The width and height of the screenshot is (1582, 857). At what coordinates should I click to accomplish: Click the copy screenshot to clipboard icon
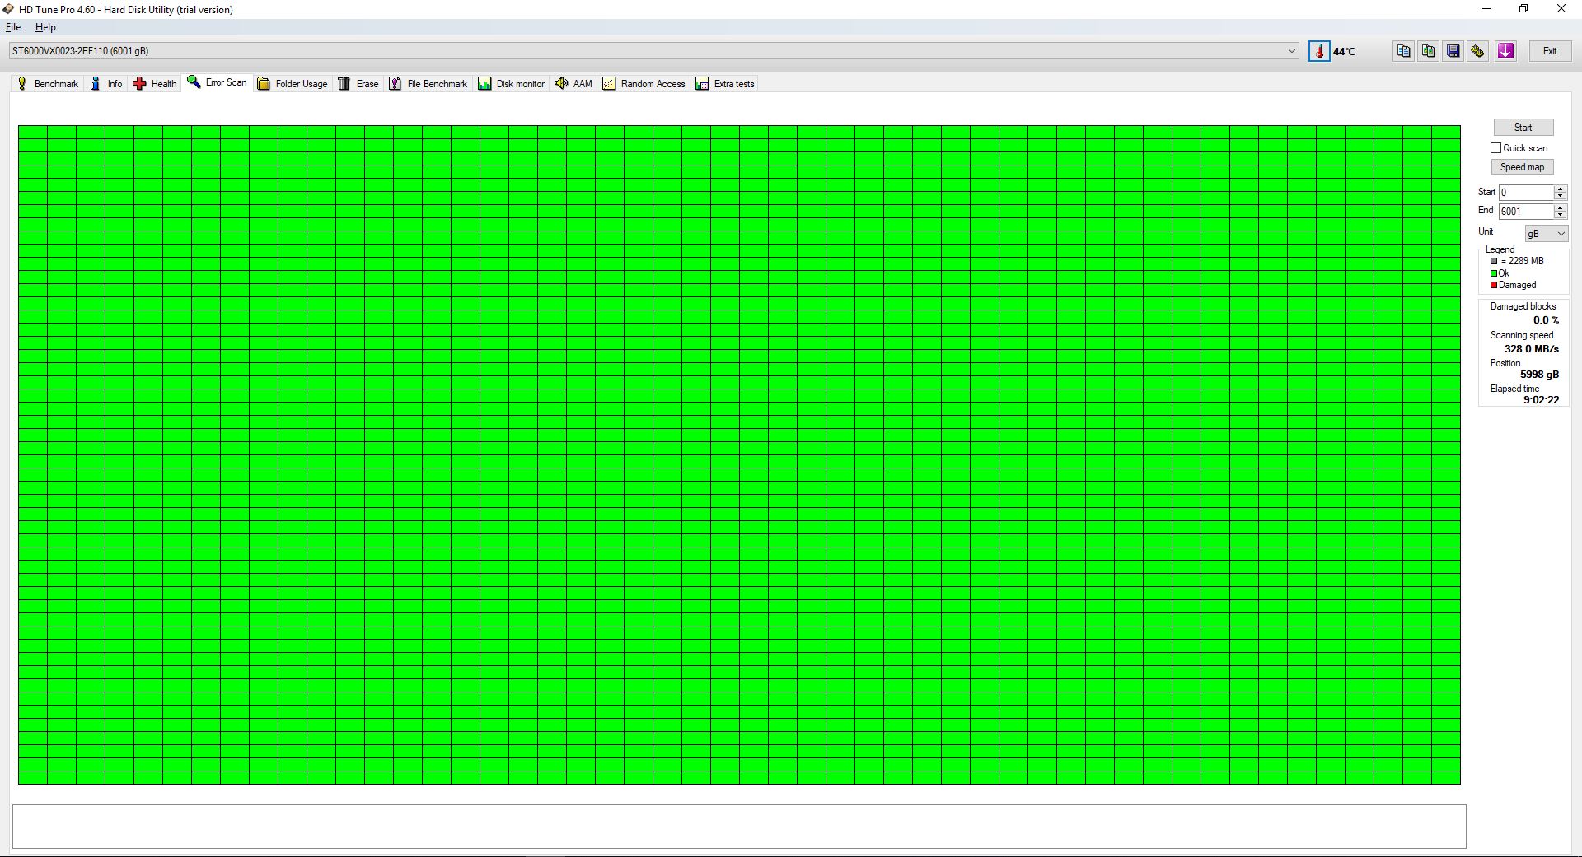click(x=1428, y=50)
